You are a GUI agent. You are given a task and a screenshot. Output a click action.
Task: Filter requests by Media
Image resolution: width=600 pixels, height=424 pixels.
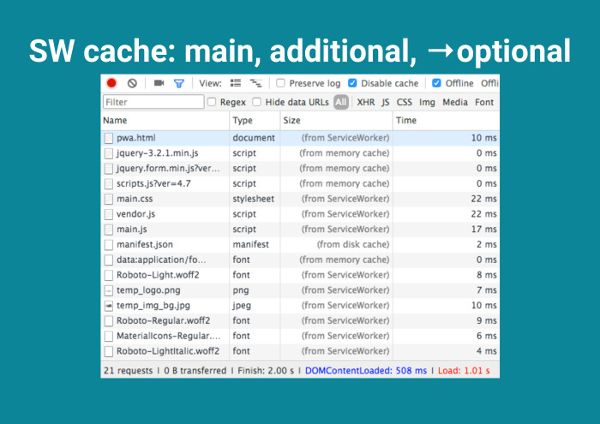455,102
